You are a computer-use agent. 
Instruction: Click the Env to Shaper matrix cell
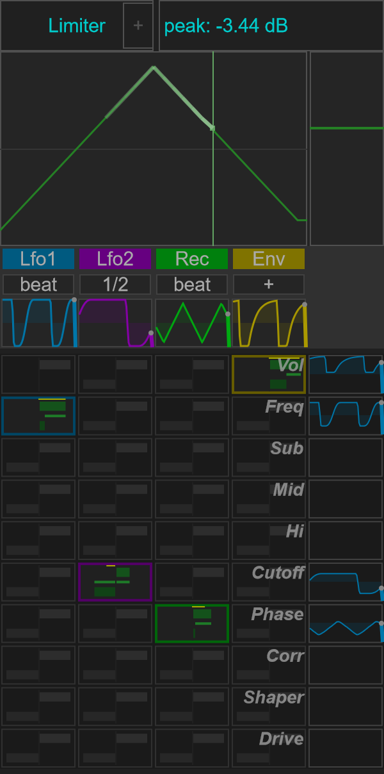coord(269,707)
